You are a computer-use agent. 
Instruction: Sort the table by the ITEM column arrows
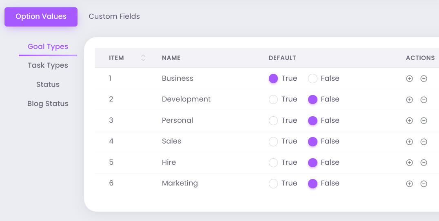143,58
